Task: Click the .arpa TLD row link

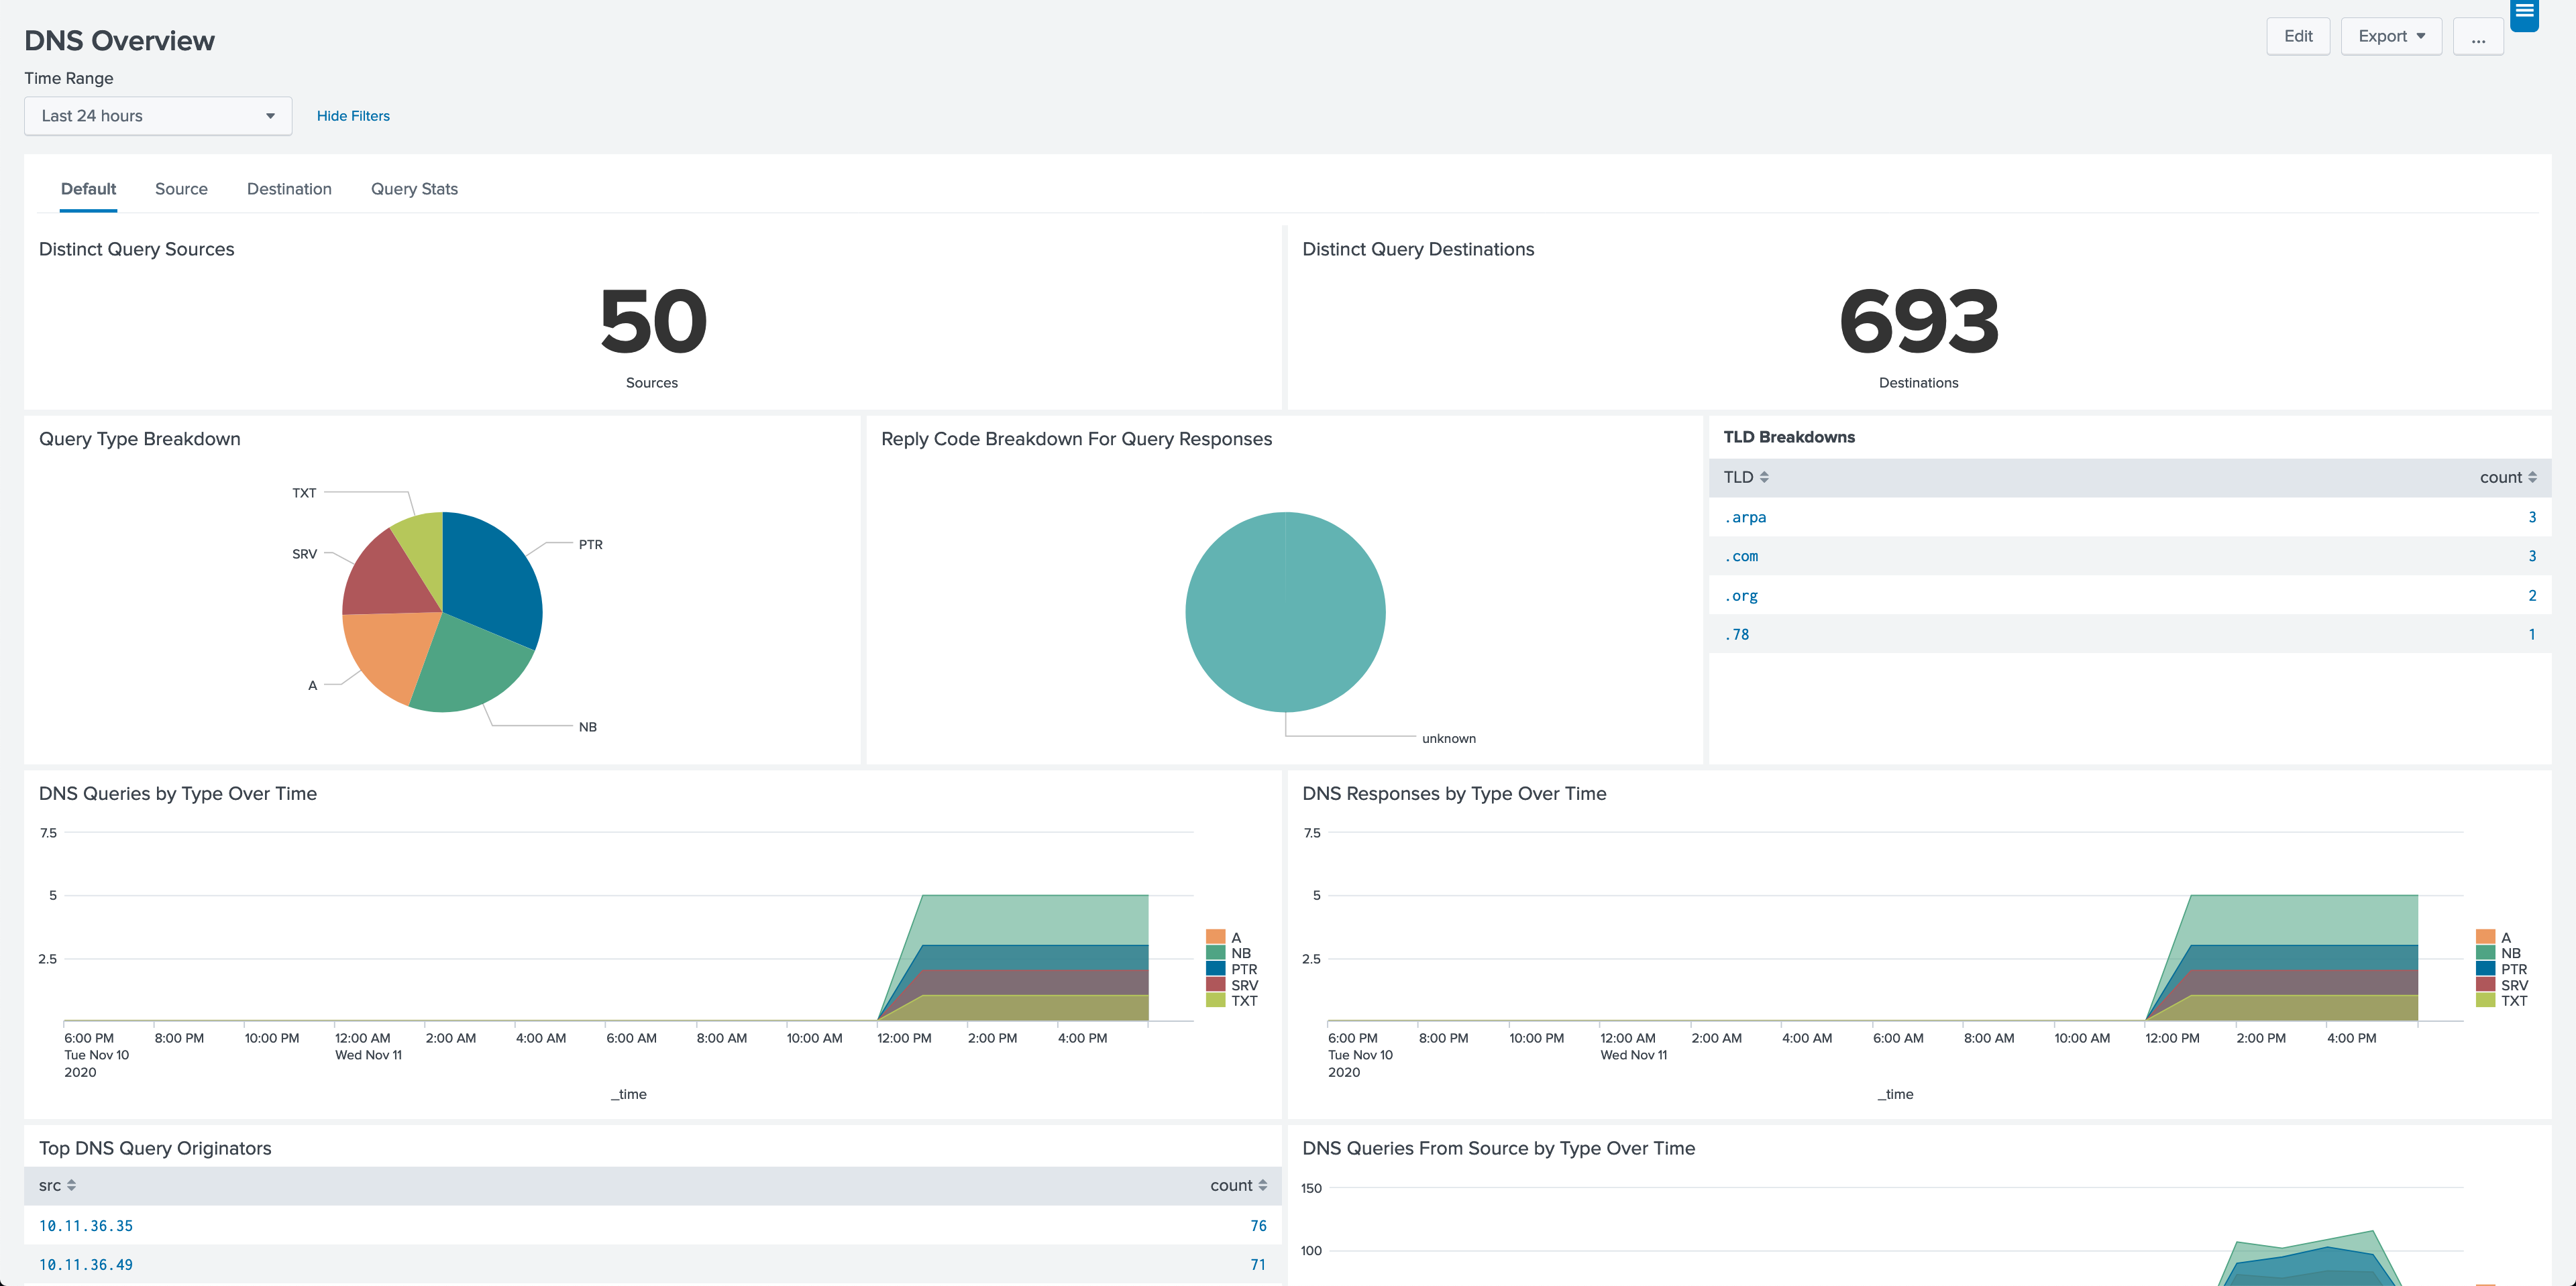Action: (1745, 518)
